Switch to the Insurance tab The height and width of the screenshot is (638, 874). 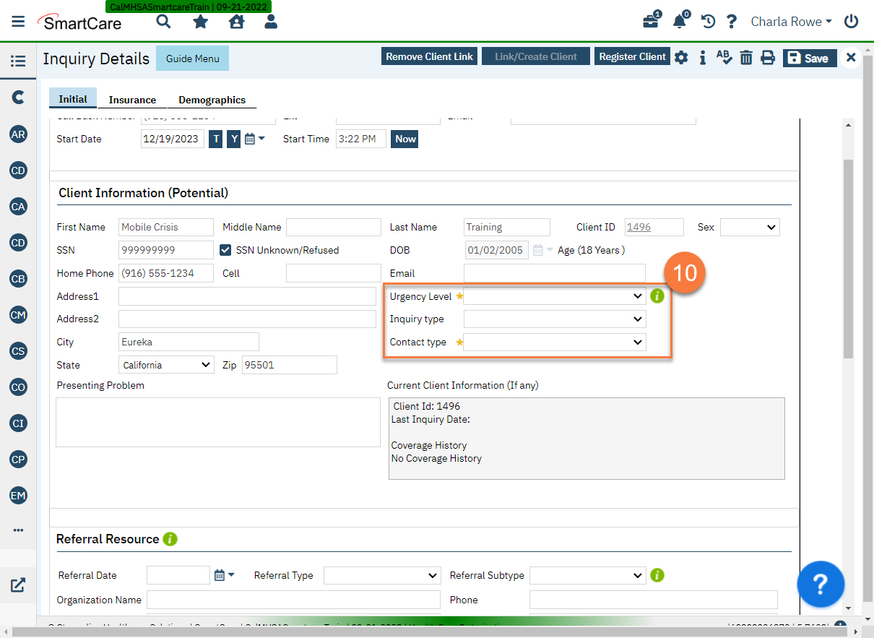coord(132,100)
